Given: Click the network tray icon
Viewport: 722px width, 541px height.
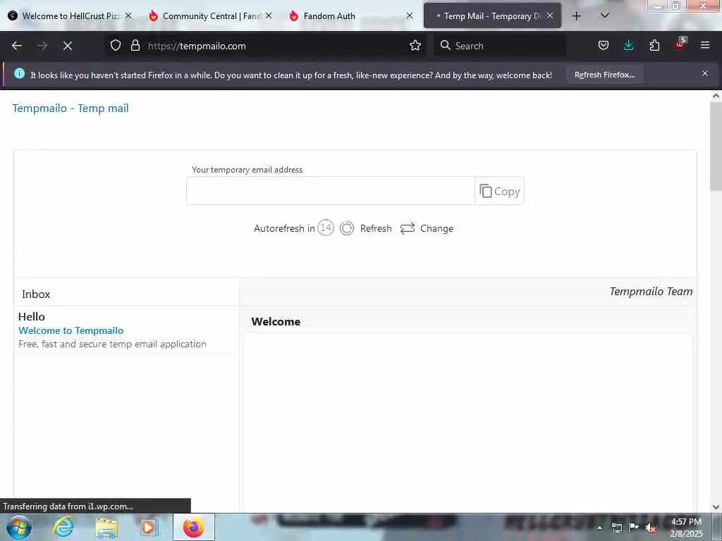Looking at the screenshot, I should [616, 528].
